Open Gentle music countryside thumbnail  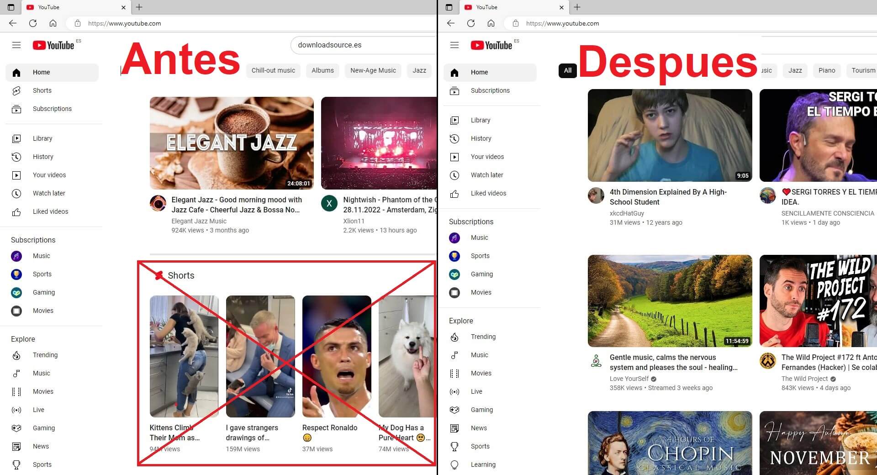click(670, 301)
